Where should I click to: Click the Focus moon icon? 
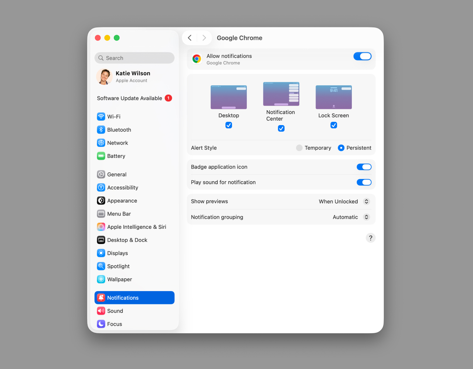tap(101, 324)
